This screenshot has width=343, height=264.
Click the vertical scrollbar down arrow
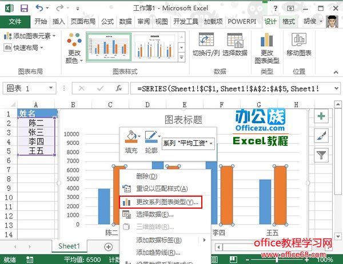(x=338, y=236)
